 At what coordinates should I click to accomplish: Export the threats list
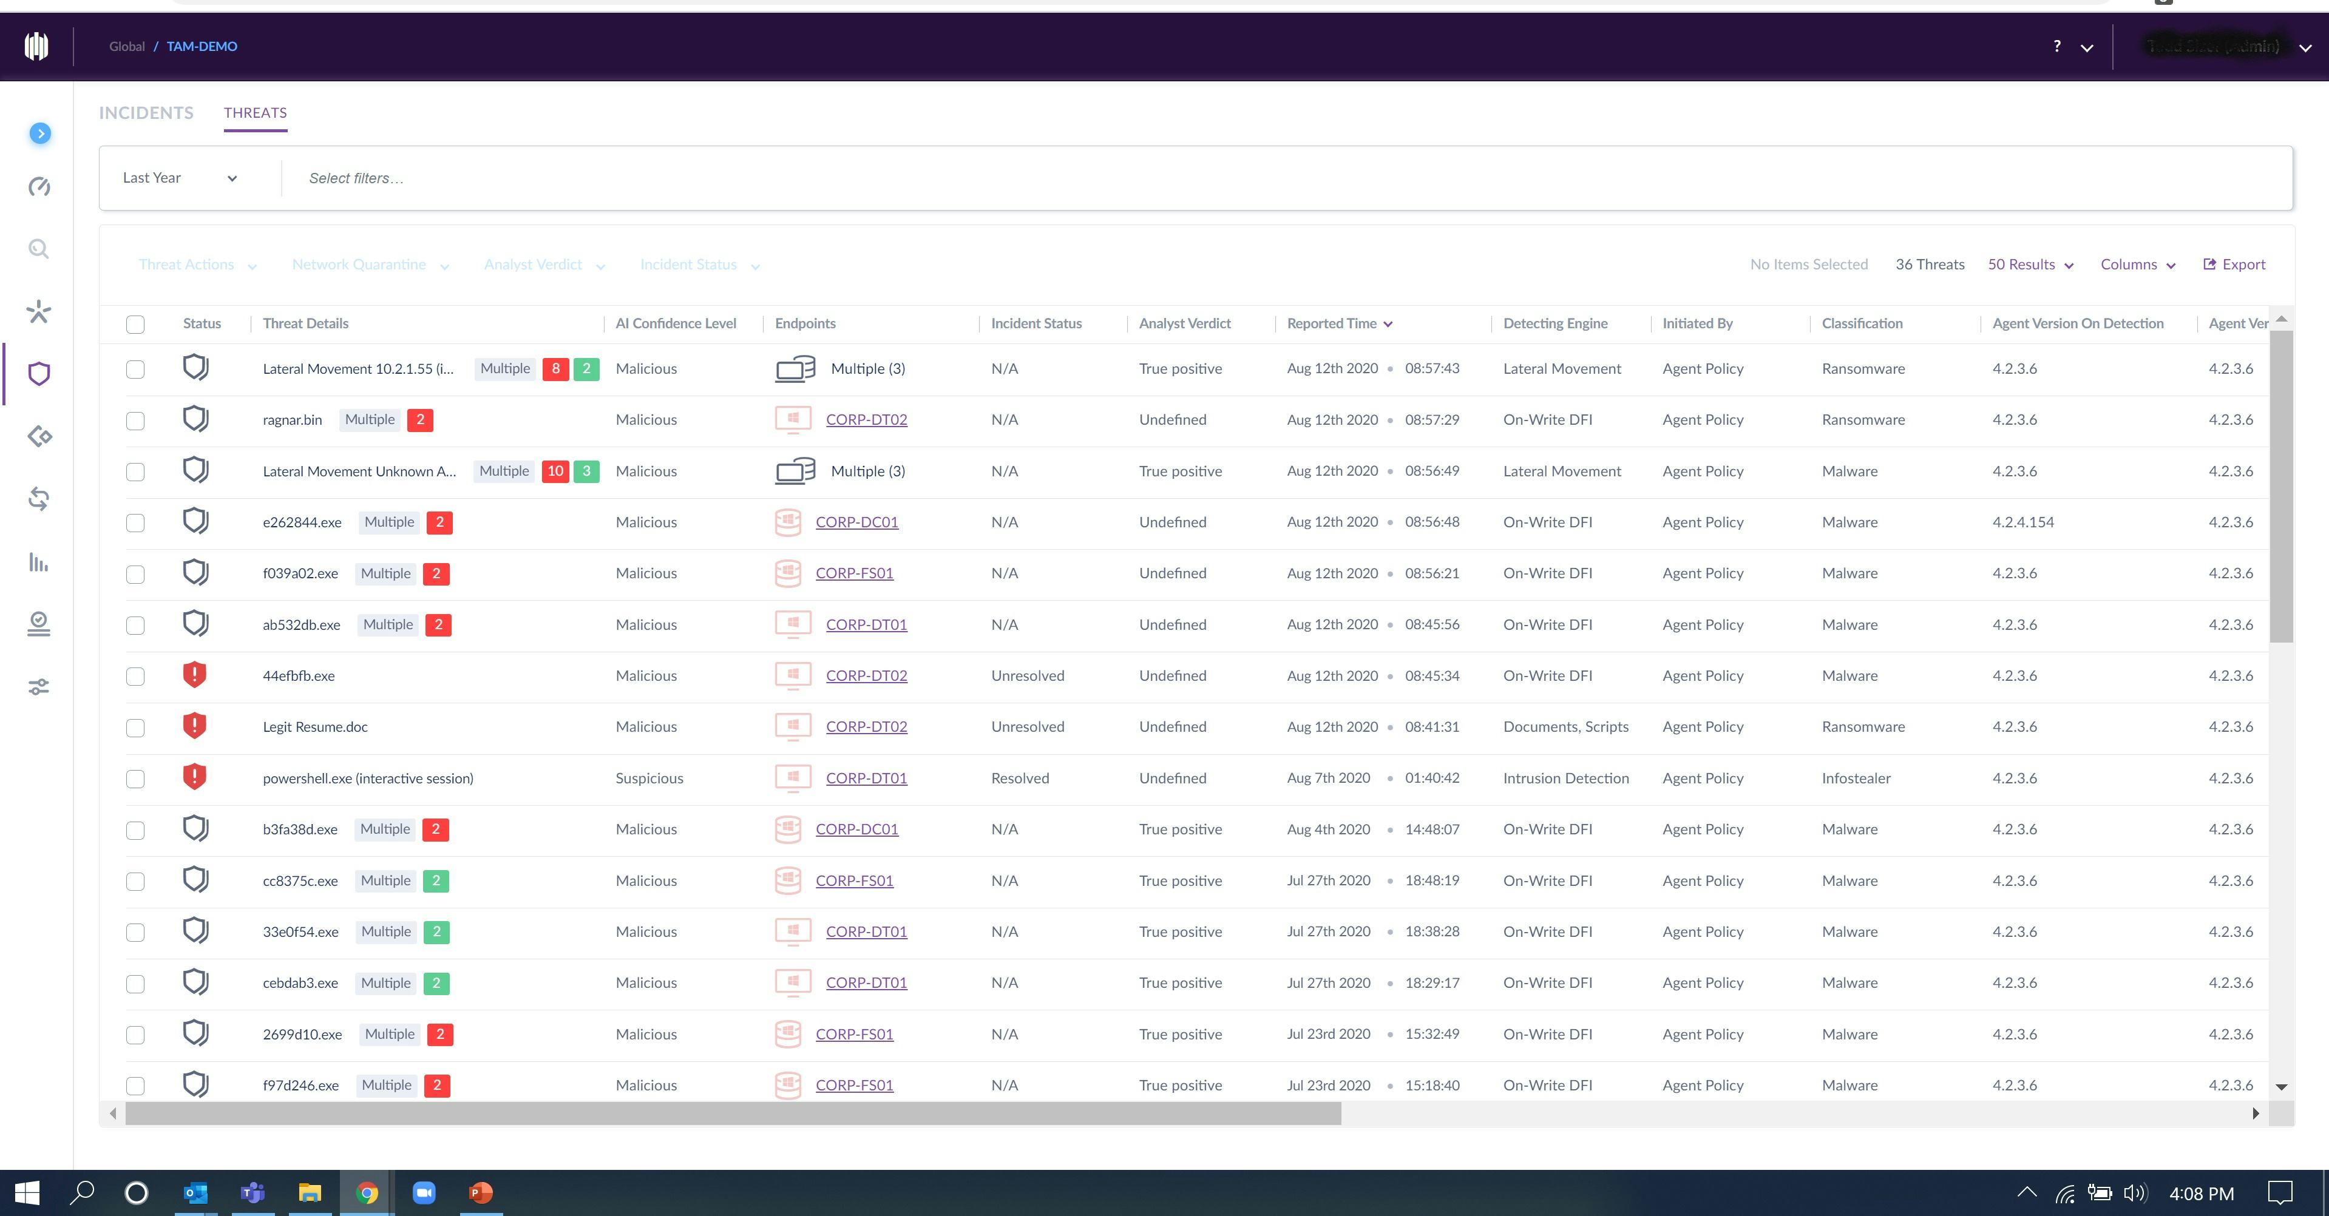tap(2234, 264)
